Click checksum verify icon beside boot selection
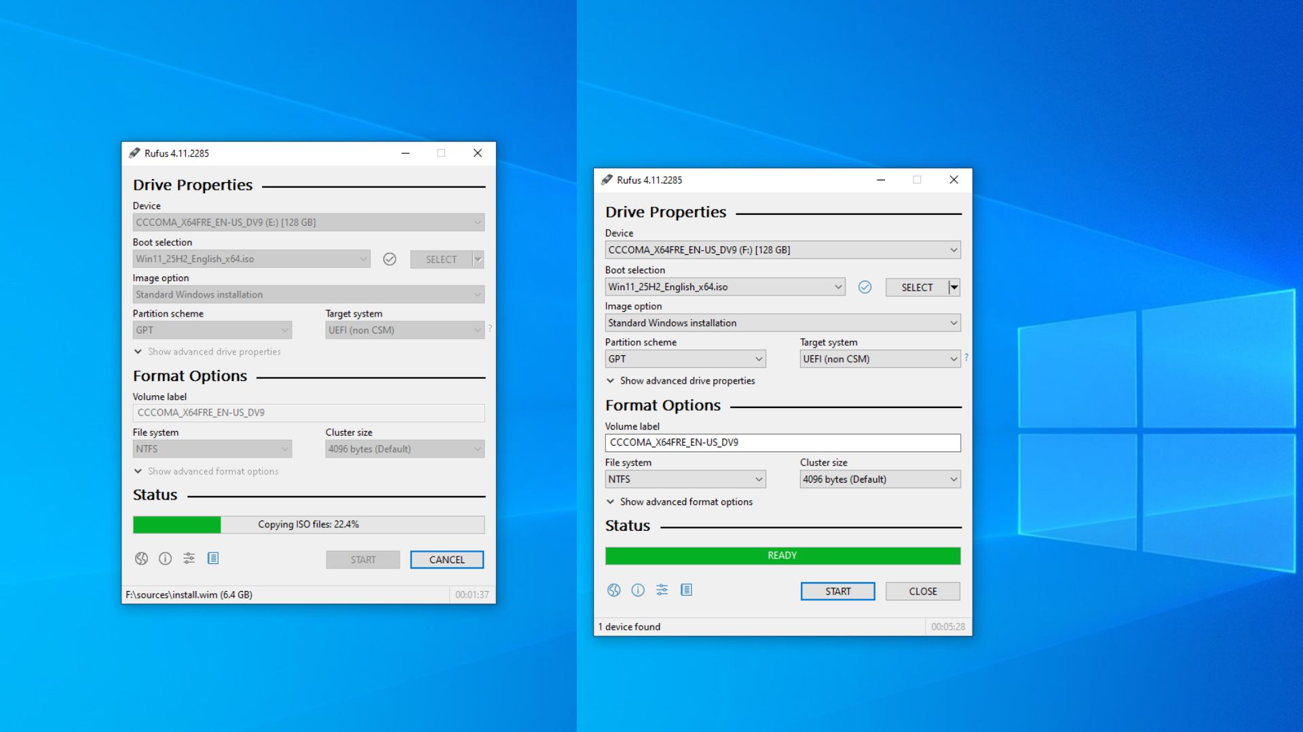This screenshot has width=1303, height=732. pos(865,287)
